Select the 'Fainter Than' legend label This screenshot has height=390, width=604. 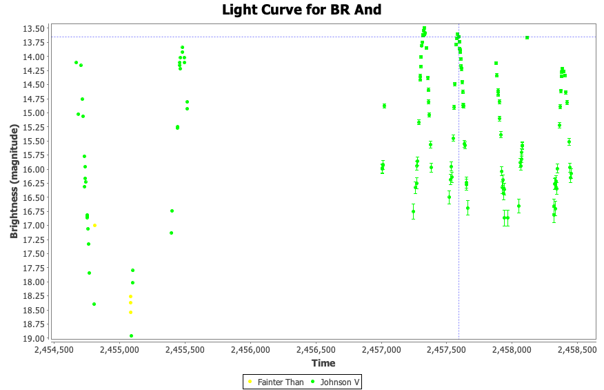coord(281,382)
